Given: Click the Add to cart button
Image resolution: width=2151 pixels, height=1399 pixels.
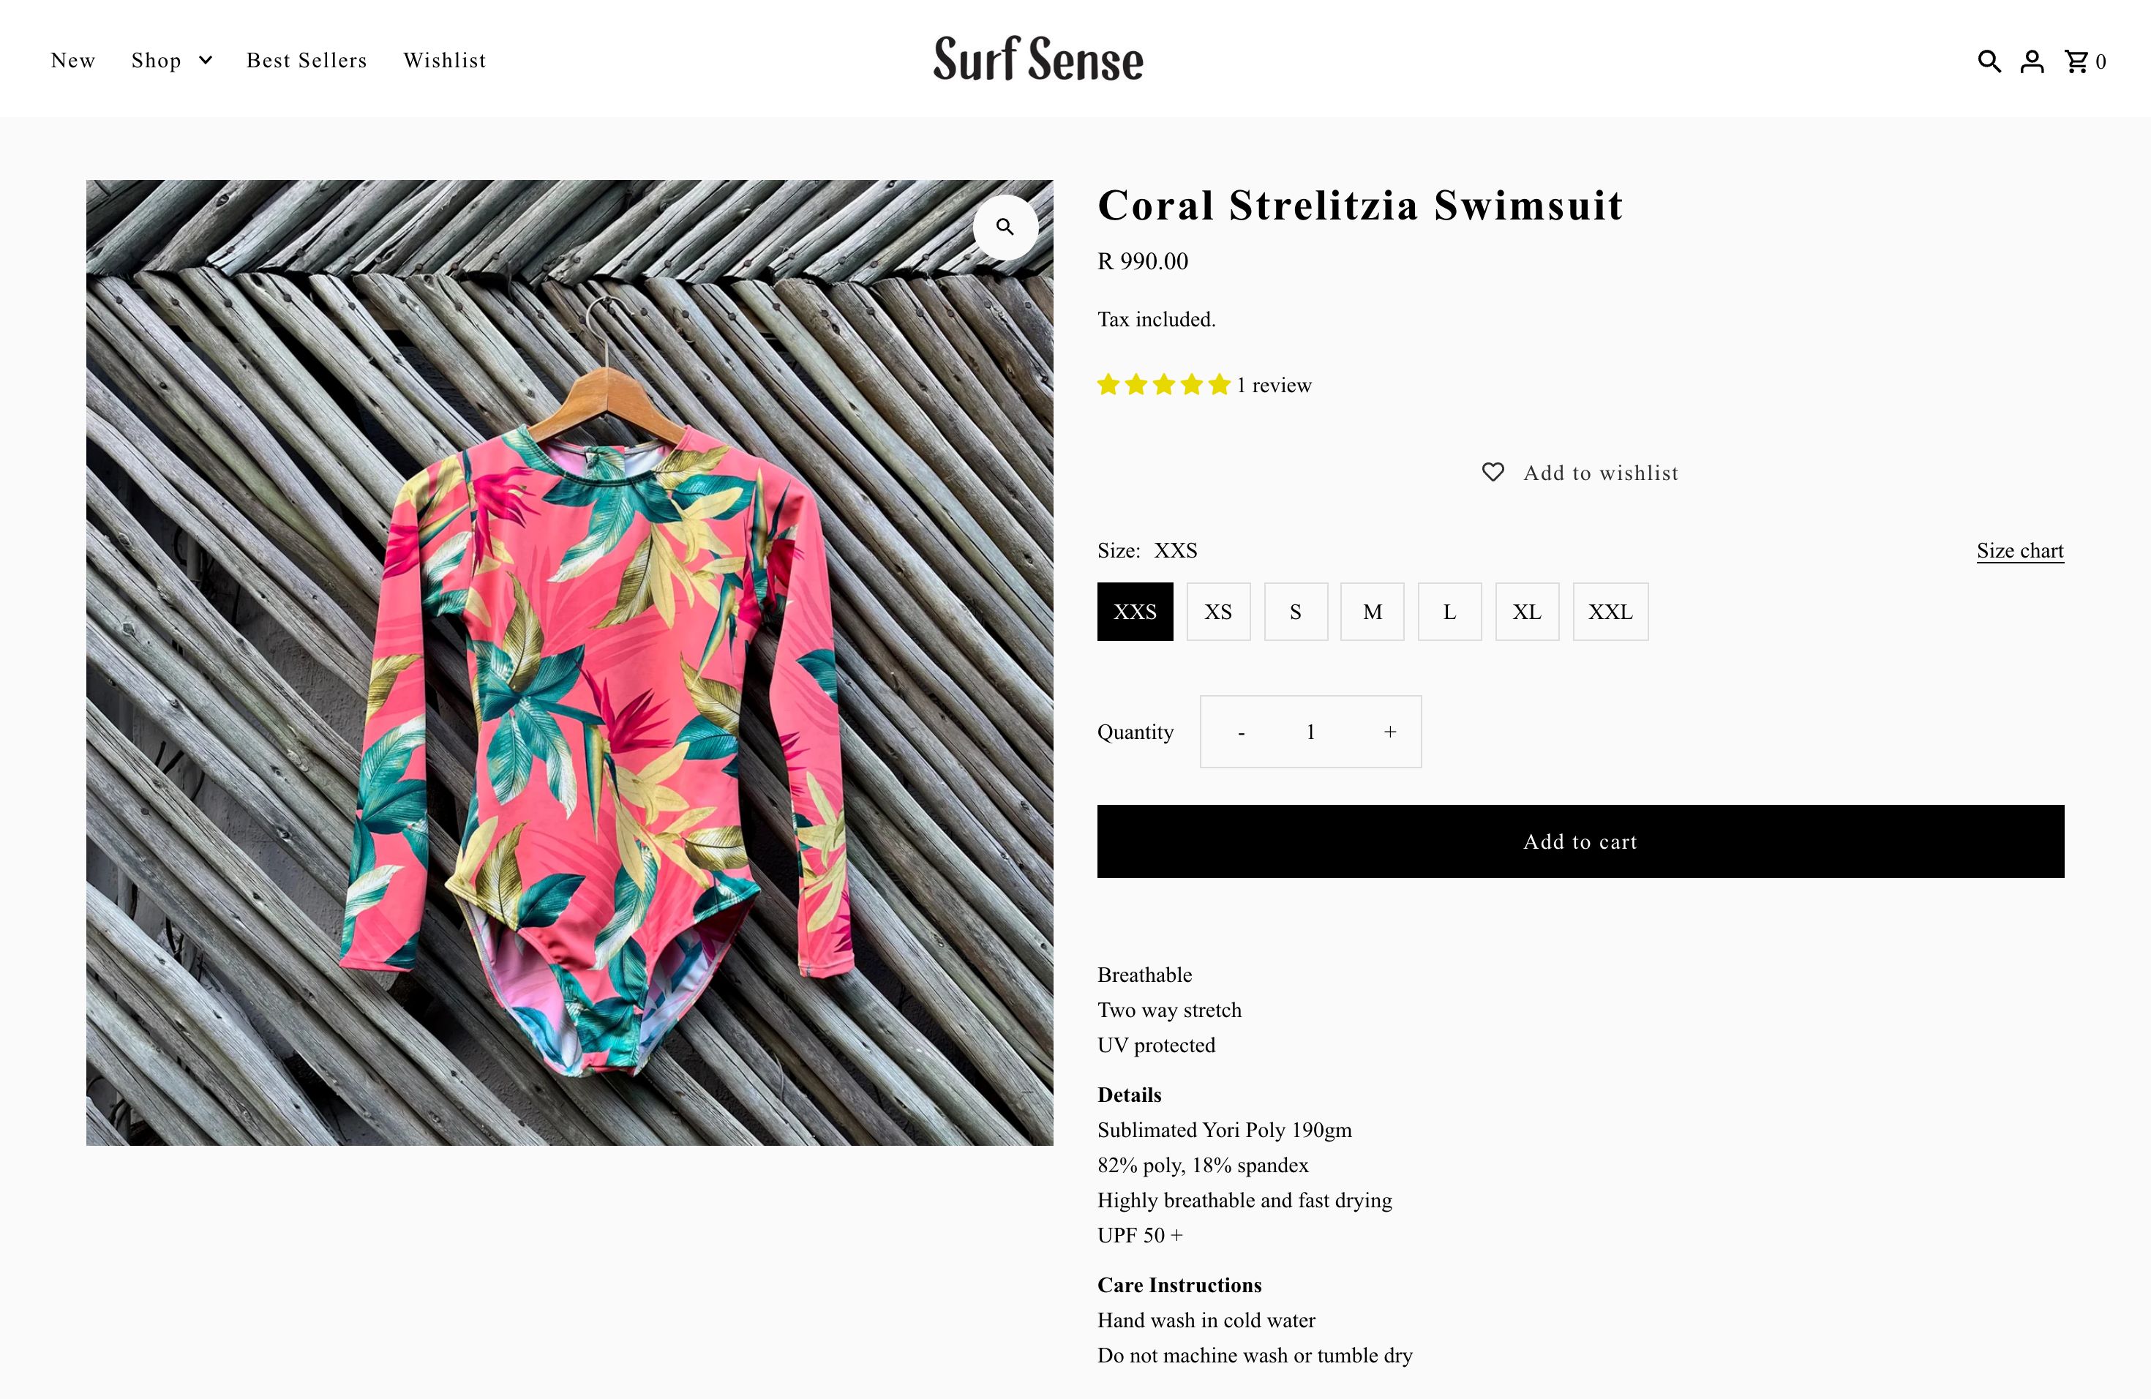Looking at the screenshot, I should click(1580, 841).
